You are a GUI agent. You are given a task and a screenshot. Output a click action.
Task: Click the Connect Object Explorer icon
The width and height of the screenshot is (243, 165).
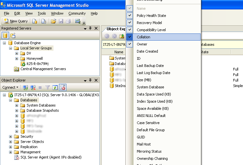click(25, 87)
